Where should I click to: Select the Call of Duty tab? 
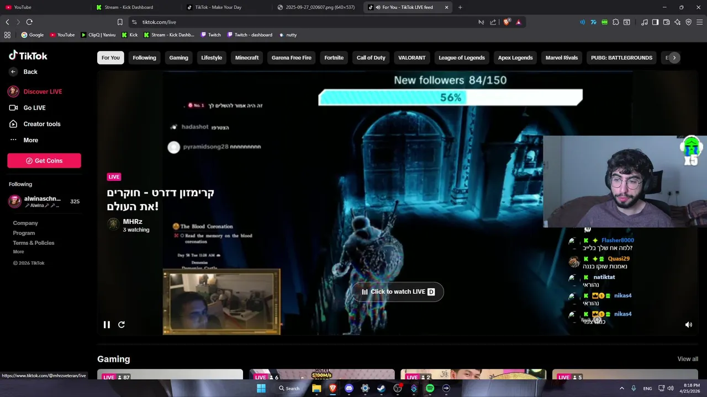(x=371, y=58)
